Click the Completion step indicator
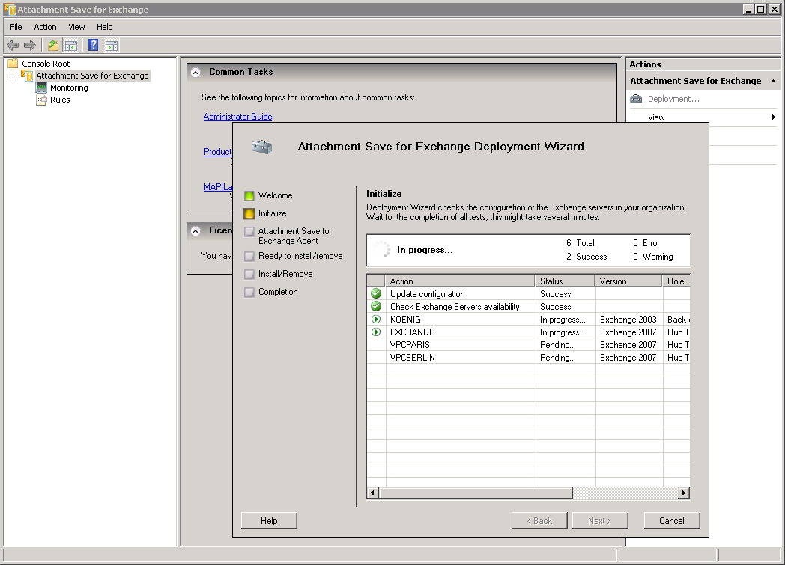Screen dimensions: 785x565 pos(249,293)
